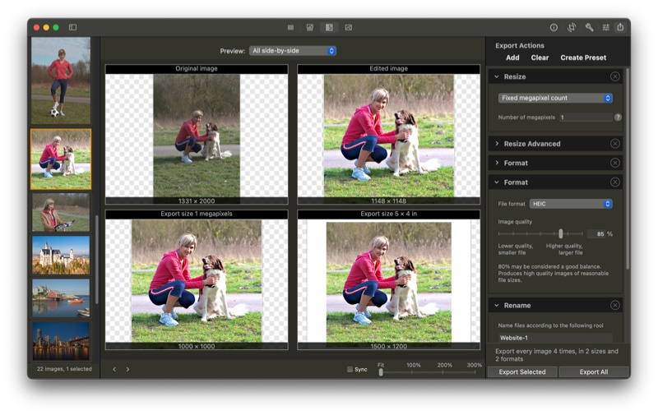Viewport: 658px width, 415px height.
Task: Select the harbor with red boat thumbnail
Action: tap(61, 298)
